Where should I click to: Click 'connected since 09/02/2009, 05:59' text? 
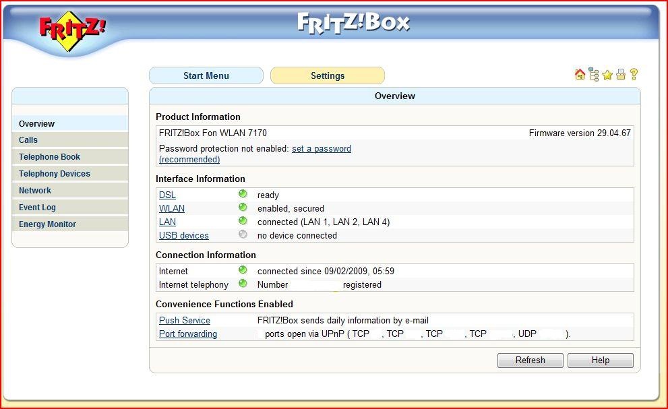326,271
